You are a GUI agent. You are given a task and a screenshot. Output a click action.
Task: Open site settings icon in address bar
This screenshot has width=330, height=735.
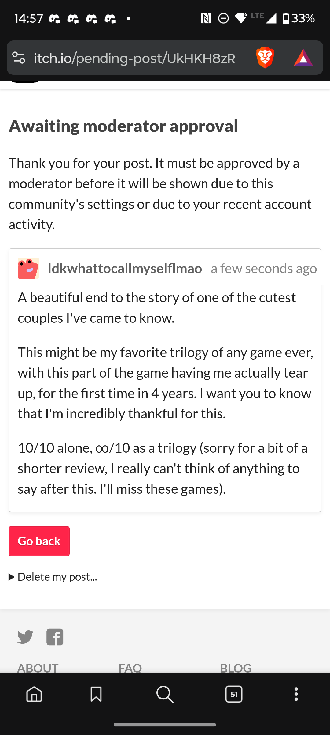click(x=19, y=58)
